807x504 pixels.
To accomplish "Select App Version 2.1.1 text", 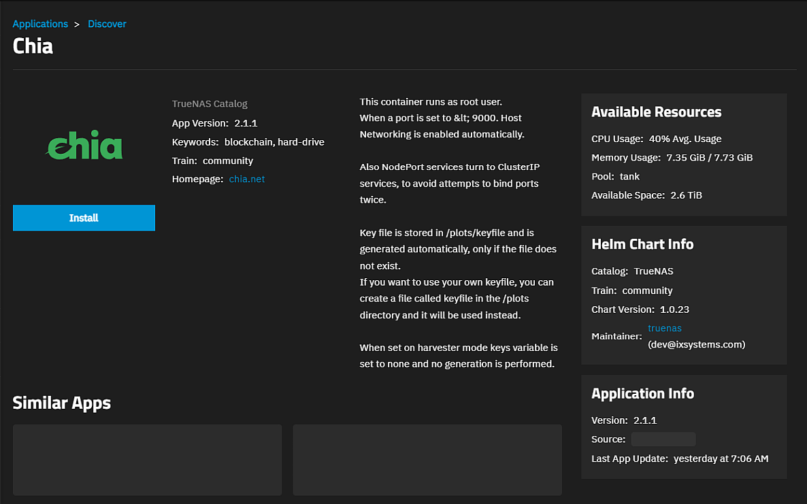I will tap(214, 123).
